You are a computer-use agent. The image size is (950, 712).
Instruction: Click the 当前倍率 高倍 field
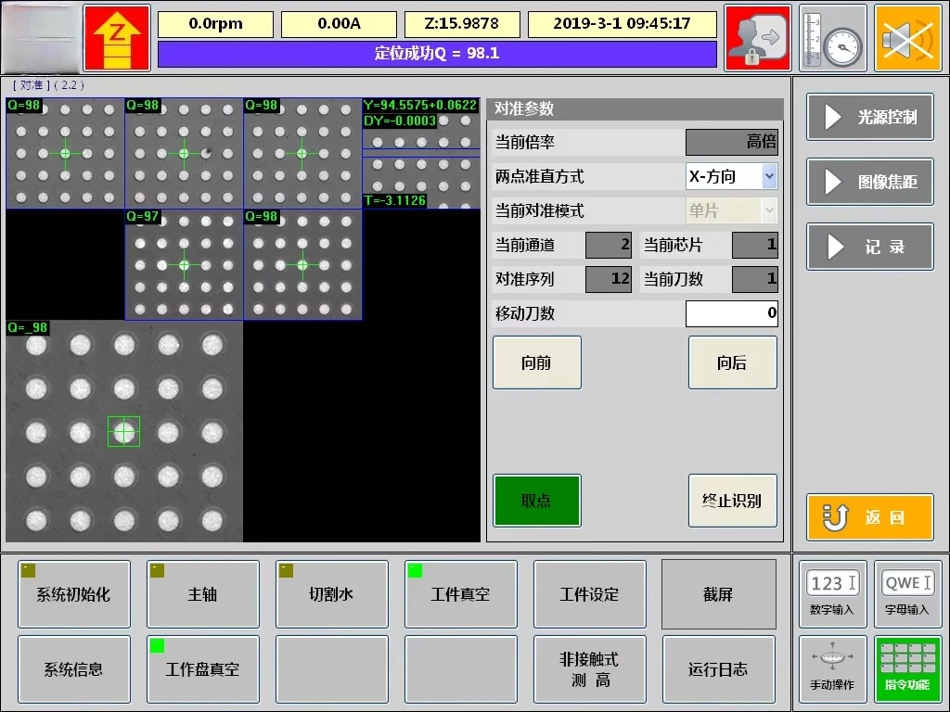click(x=731, y=142)
